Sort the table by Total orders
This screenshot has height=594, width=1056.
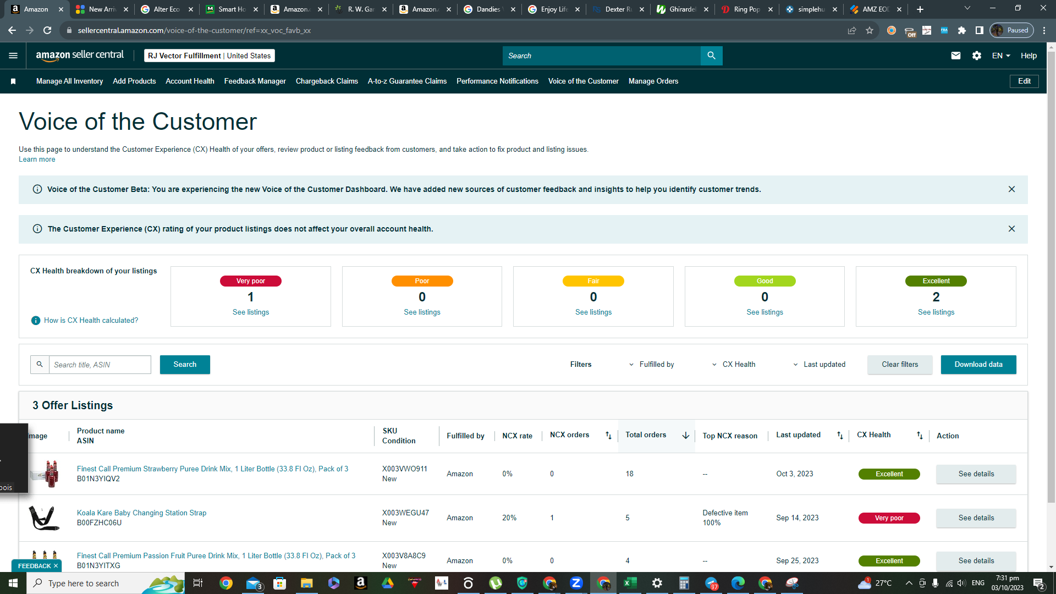[685, 435]
